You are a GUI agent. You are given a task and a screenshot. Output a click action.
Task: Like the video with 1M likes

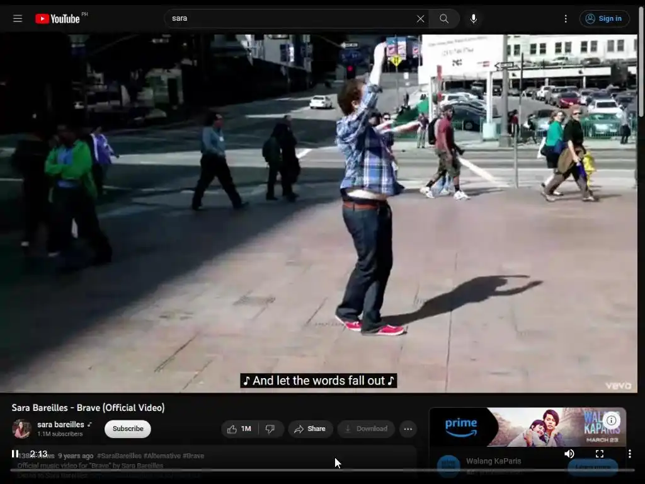pyautogui.click(x=239, y=429)
